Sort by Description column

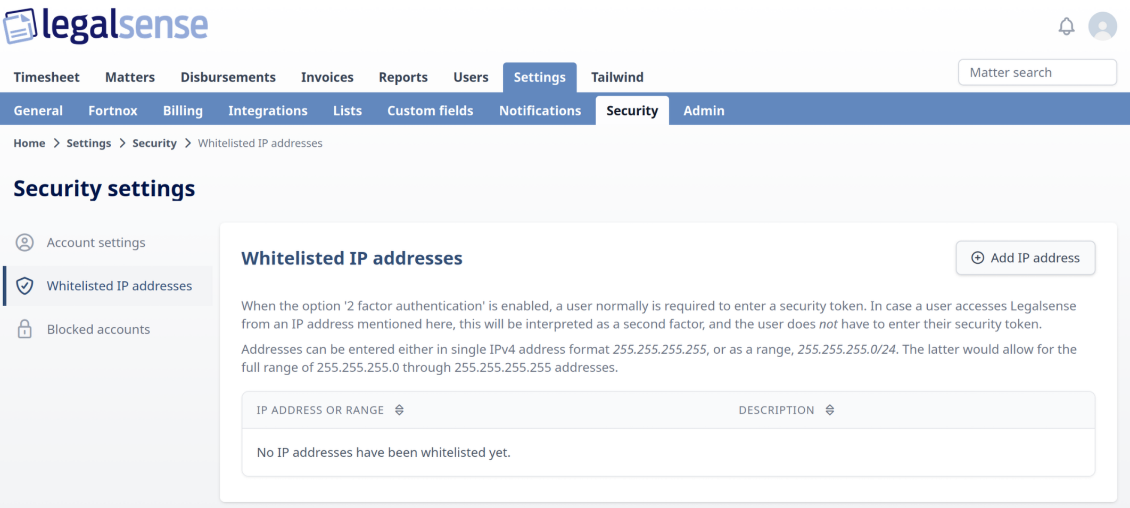(x=830, y=410)
